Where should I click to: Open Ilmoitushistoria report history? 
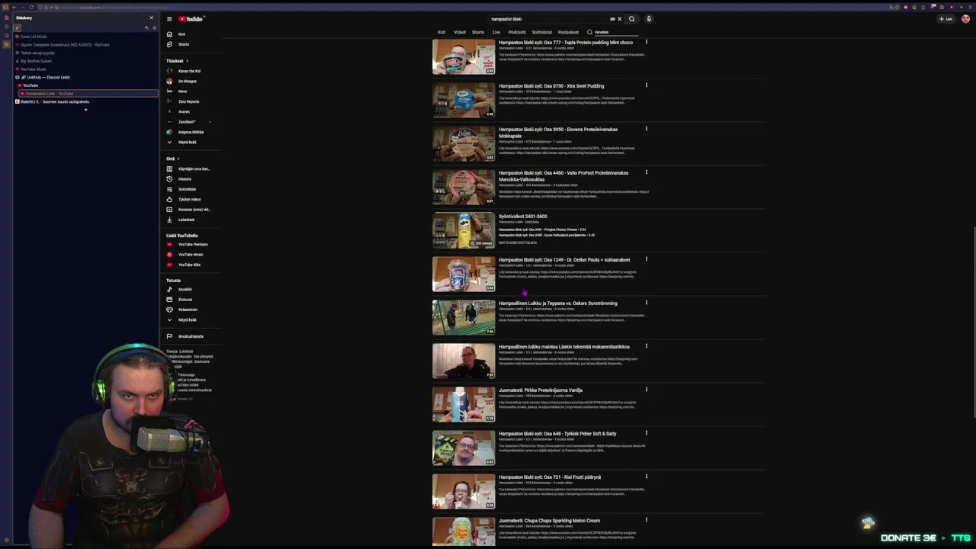point(191,336)
